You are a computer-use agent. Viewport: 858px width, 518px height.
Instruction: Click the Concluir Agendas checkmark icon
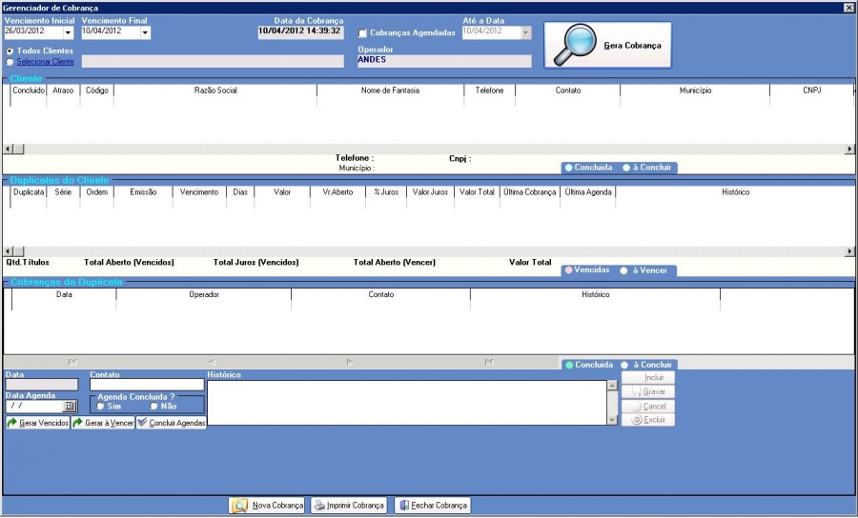[142, 423]
